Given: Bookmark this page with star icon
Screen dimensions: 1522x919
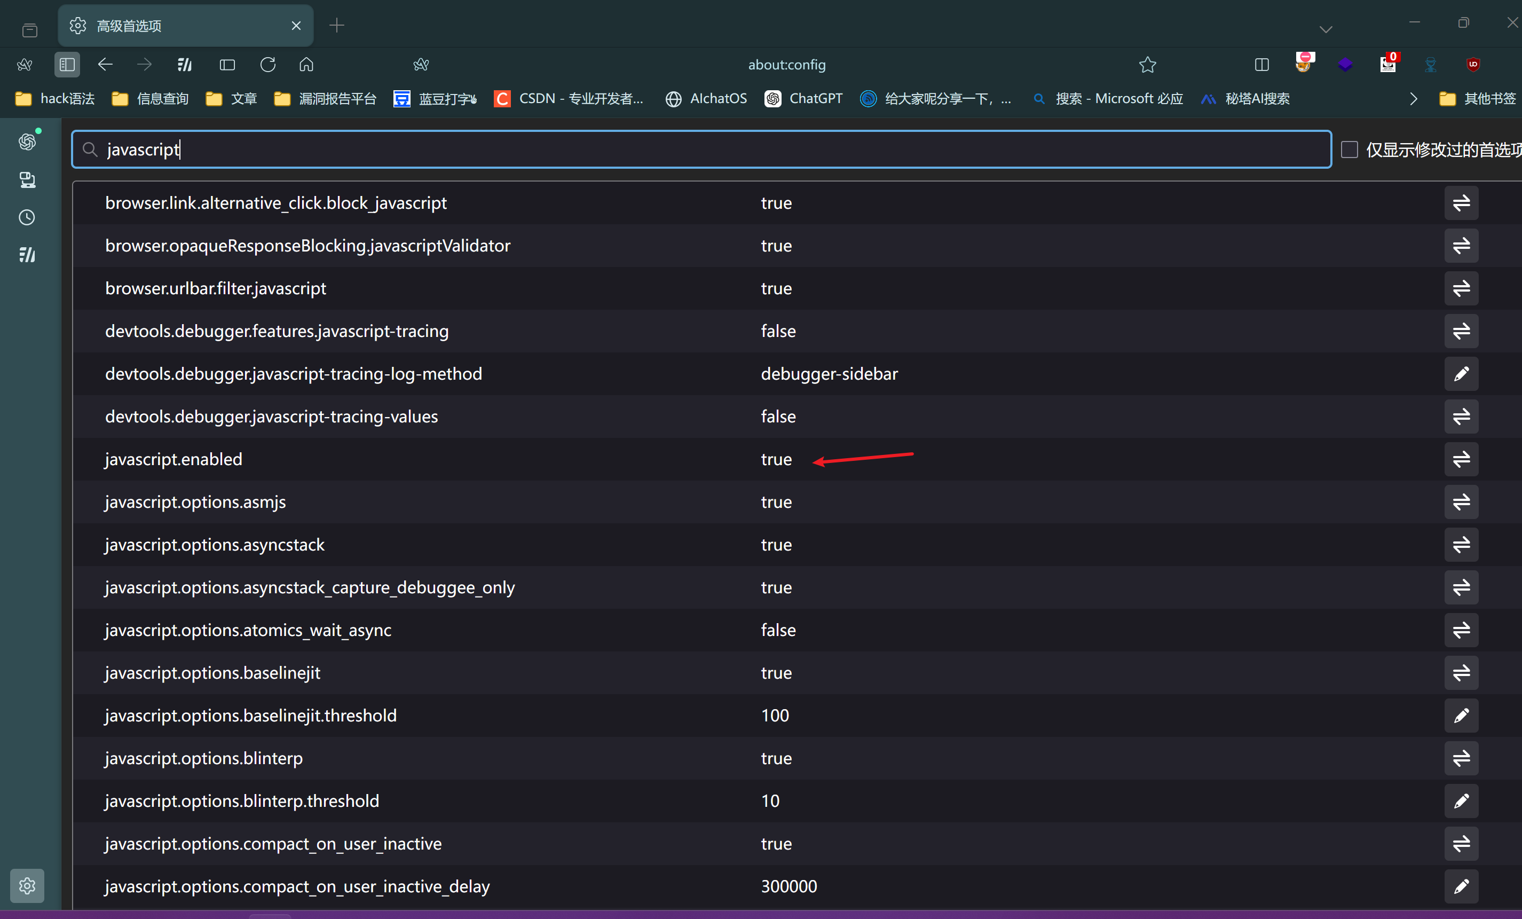Looking at the screenshot, I should tap(1147, 64).
